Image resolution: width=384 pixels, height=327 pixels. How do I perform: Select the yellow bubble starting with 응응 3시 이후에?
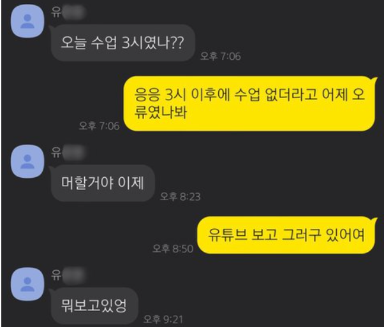249,103
